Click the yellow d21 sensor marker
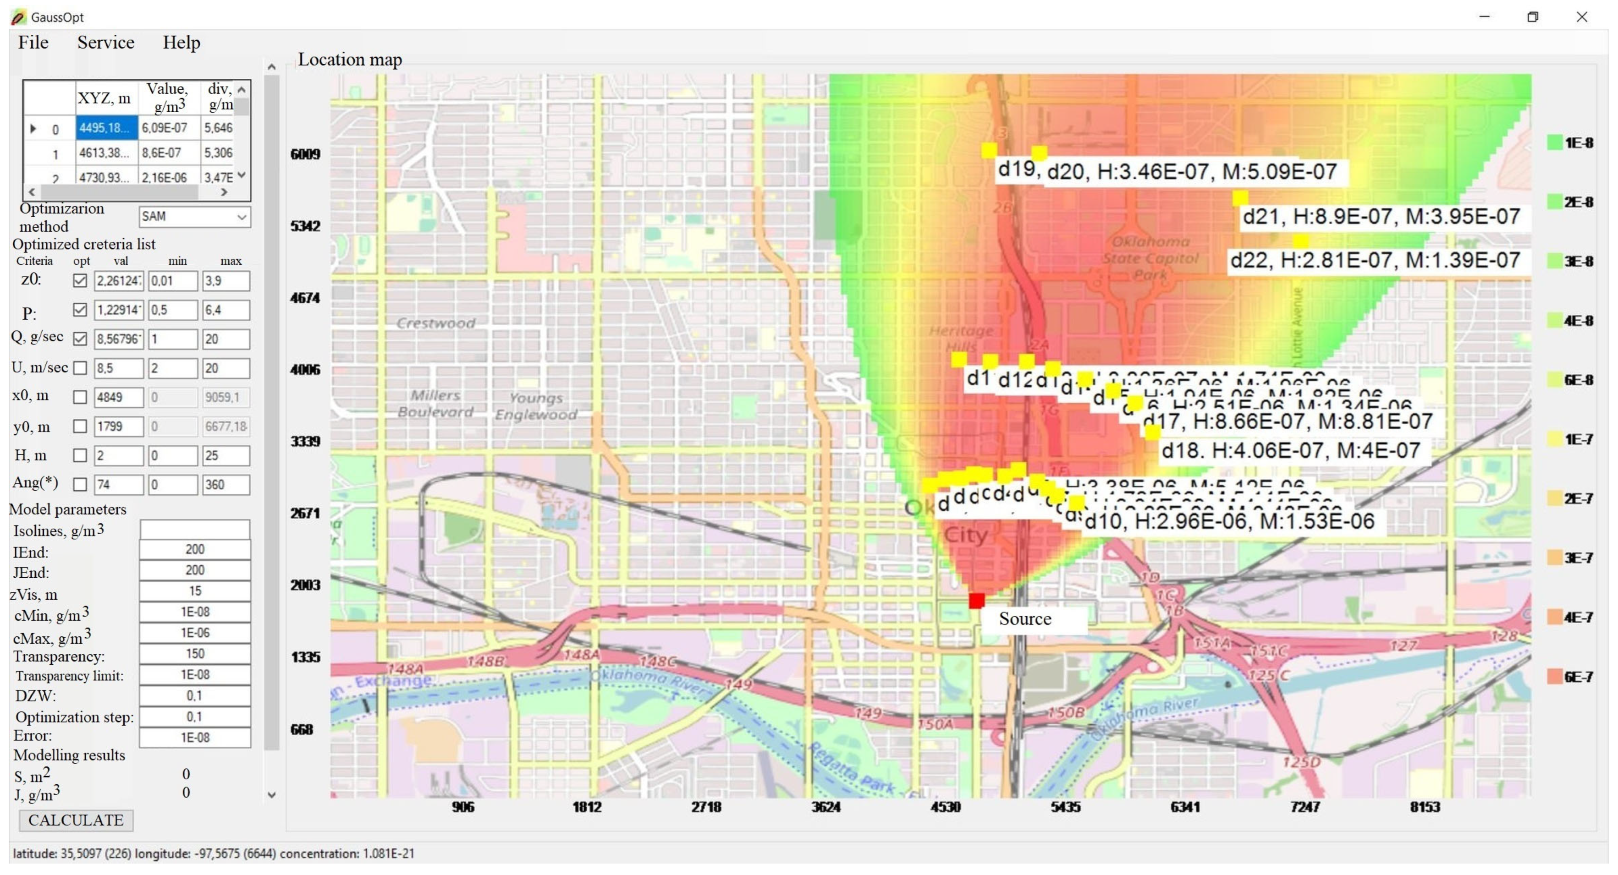The height and width of the screenshot is (875, 1618). 1240,199
